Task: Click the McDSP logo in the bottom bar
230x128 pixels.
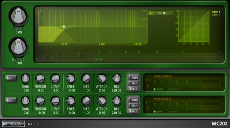Action: (x=13, y=124)
